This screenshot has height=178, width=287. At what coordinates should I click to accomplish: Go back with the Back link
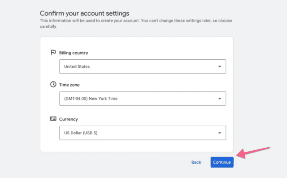pos(196,162)
